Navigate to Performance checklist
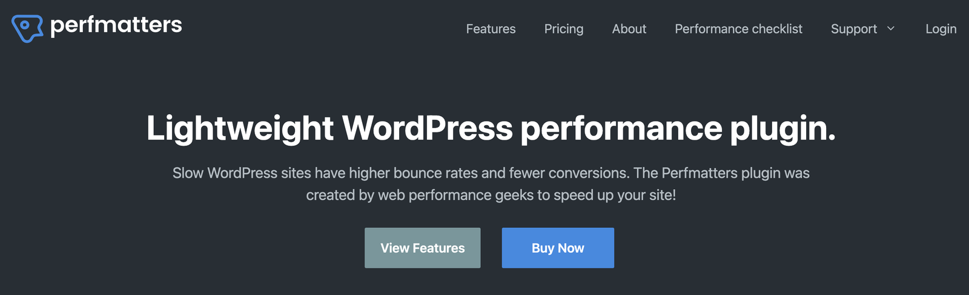Viewport: 969px width, 295px height. pos(738,29)
